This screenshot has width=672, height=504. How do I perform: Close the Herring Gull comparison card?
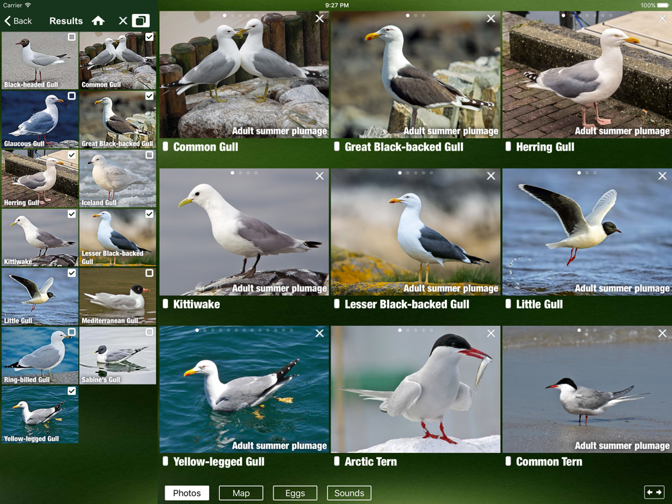tap(663, 18)
